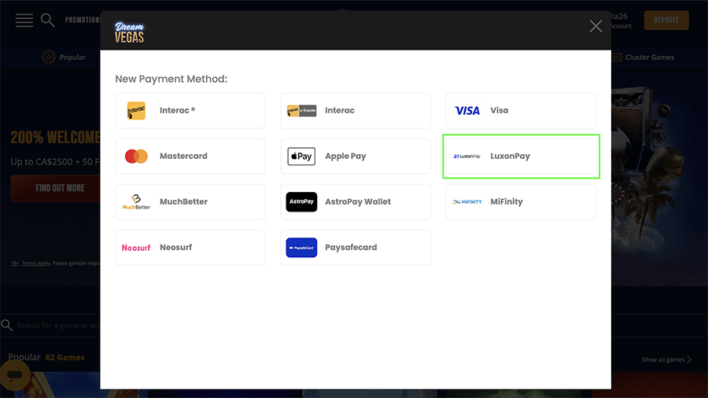
Task: Choose the Interac ® payment label
Action: (178, 110)
